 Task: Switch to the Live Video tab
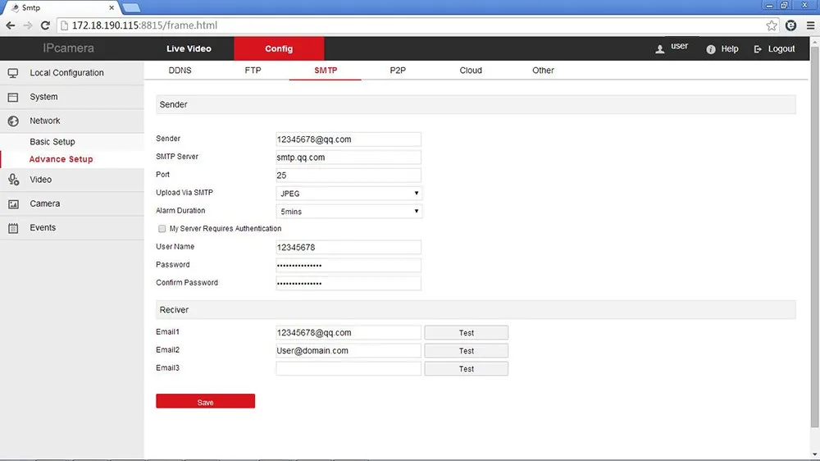pyautogui.click(x=189, y=48)
